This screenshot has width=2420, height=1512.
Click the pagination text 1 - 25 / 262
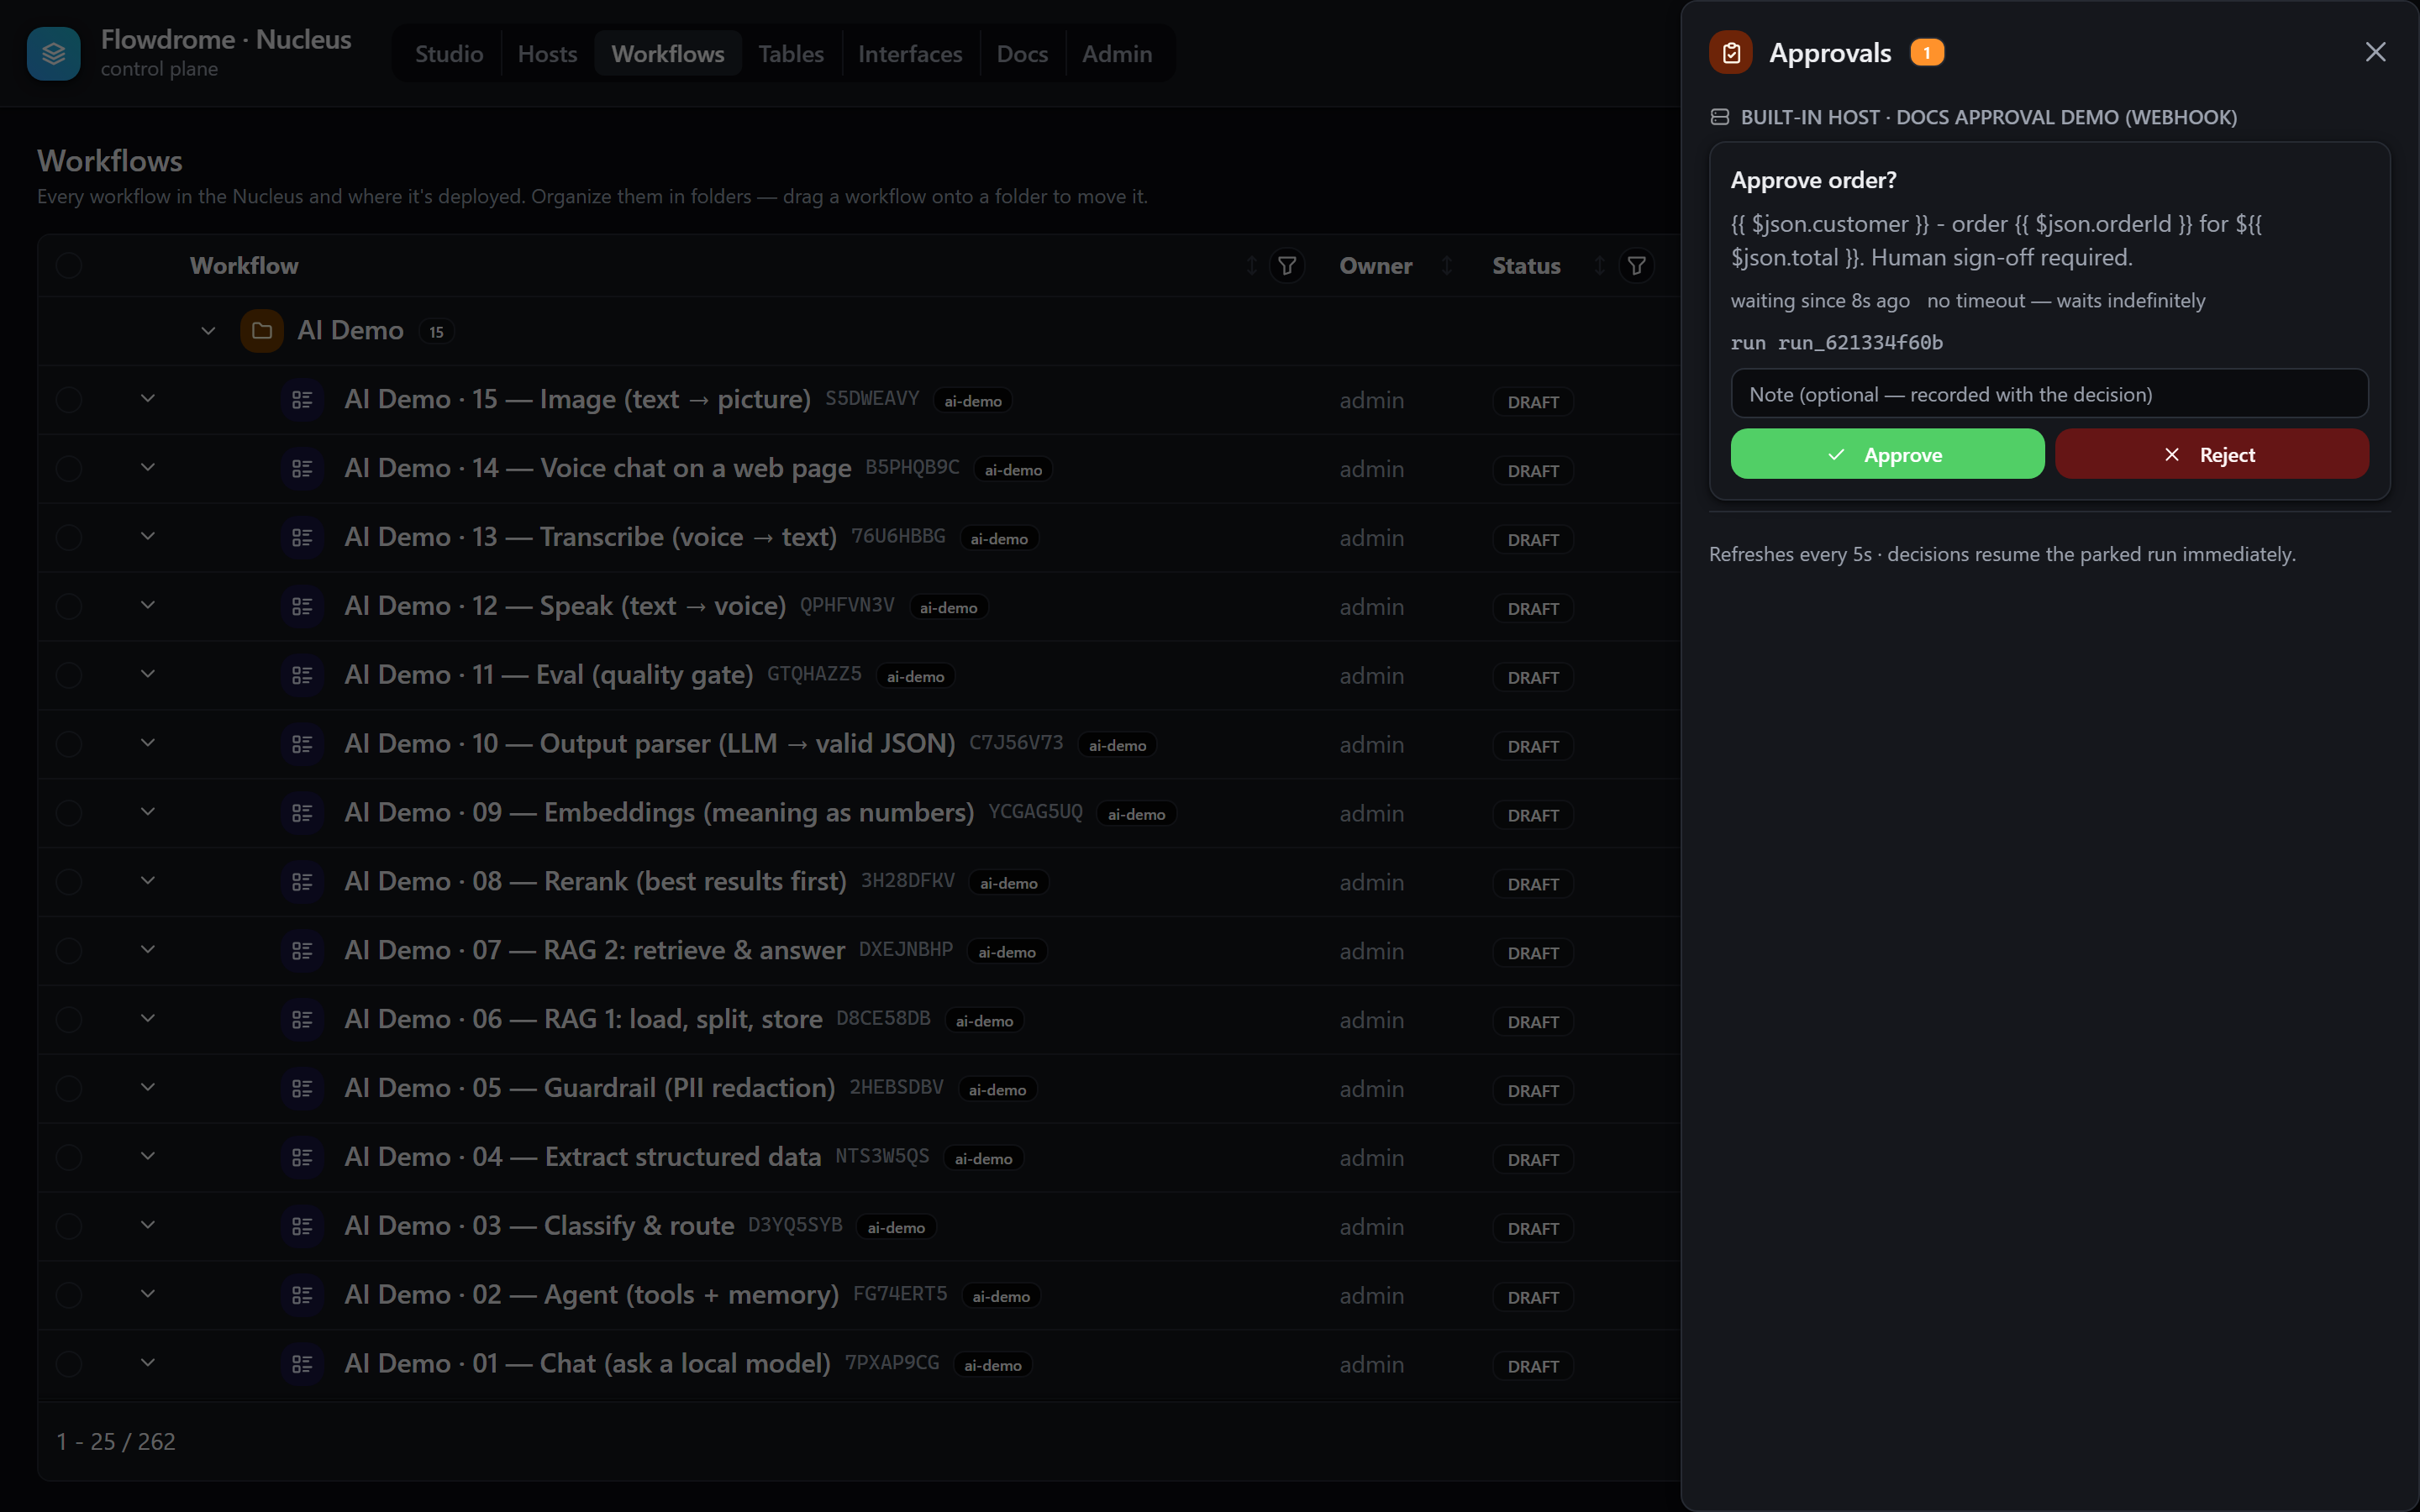[116, 1441]
